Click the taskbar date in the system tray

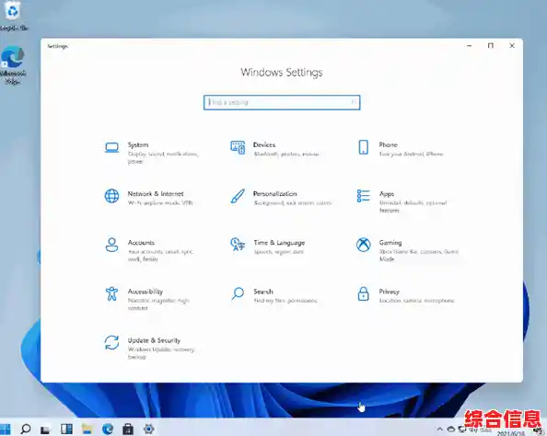(x=511, y=433)
